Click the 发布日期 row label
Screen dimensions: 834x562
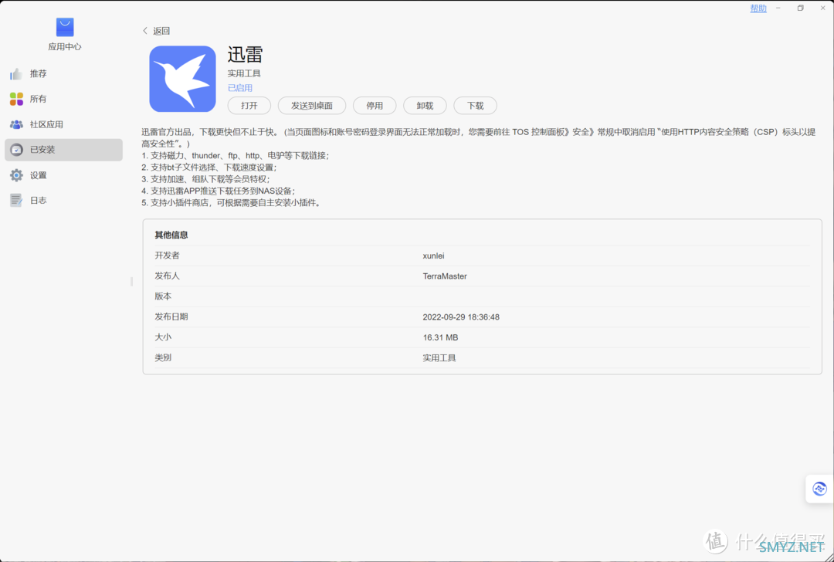[x=171, y=317]
